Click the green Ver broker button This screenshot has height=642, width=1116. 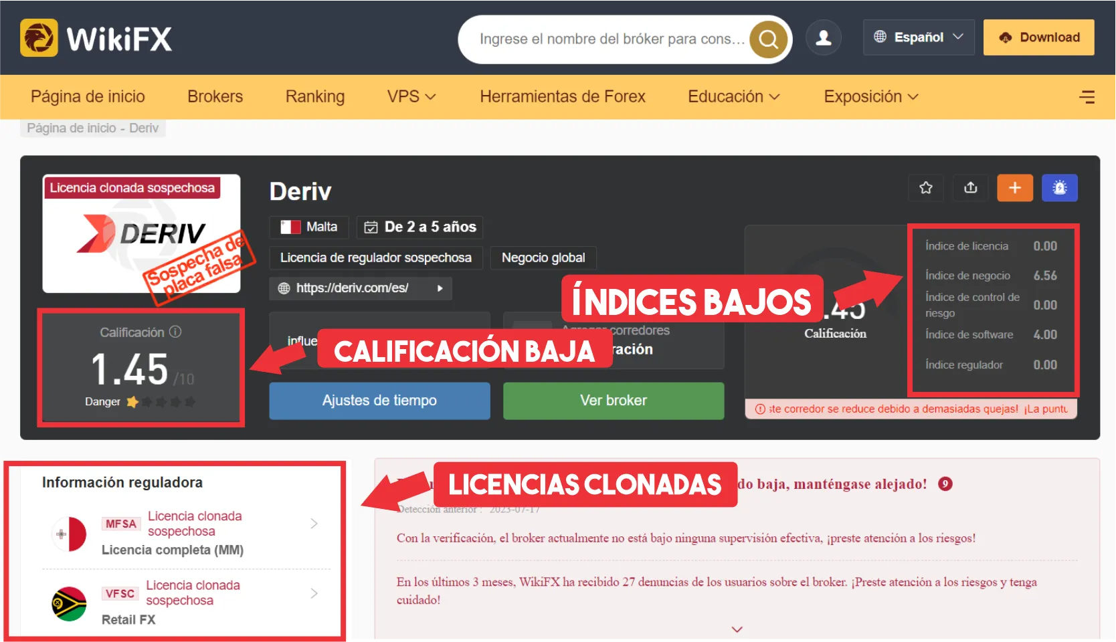614,401
